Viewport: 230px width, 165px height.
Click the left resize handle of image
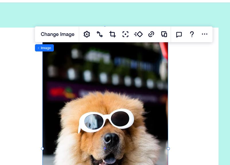tap(42, 149)
